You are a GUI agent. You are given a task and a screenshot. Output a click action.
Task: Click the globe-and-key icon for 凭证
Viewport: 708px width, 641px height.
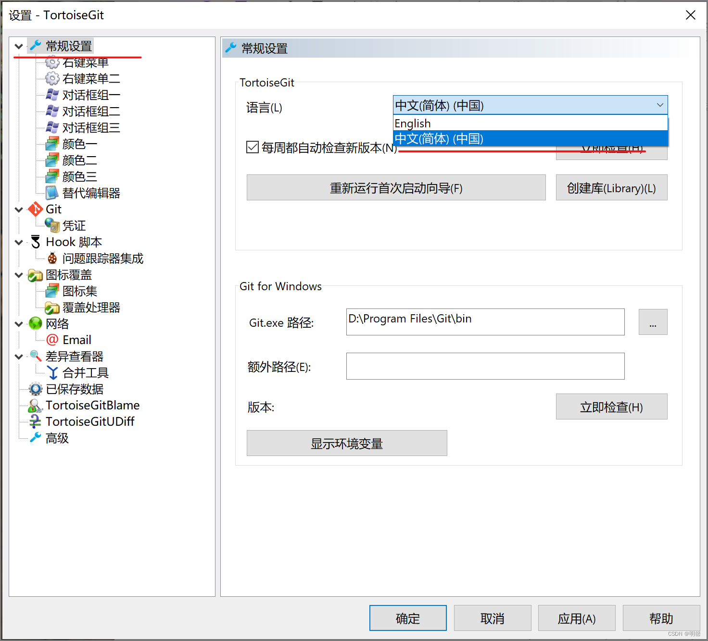(x=52, y=225)
